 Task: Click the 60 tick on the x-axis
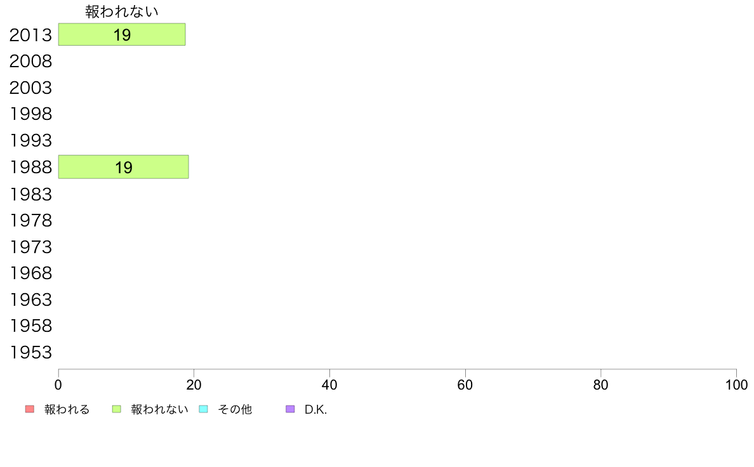[x=465, y=385]
